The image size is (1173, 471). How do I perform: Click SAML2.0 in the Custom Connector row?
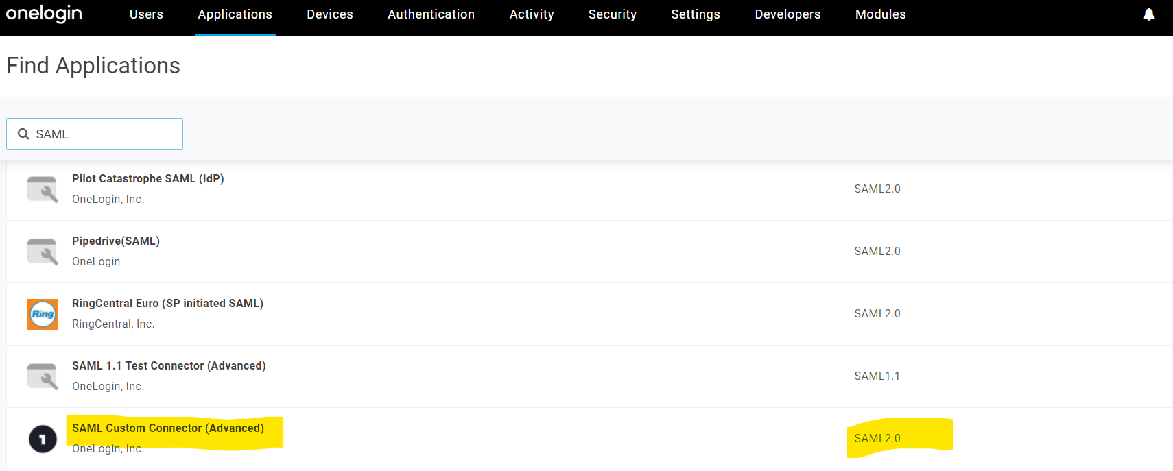pyautogui.click(x=877, y=438)
